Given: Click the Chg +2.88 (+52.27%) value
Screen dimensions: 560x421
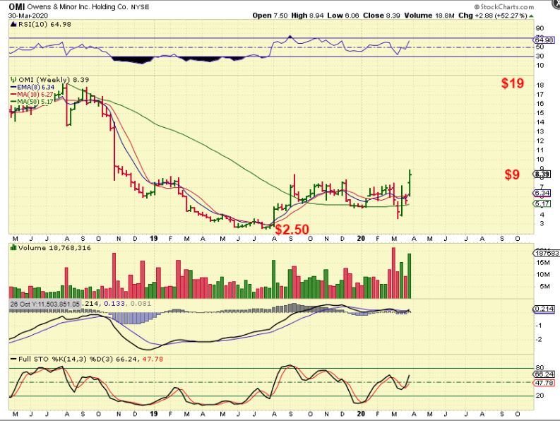Looking at the screenshot, I should [x=492, y=16].
